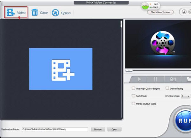191x138 pixels.
Task: Click the large blue add-video placeholder
Action: pos(61,69)
